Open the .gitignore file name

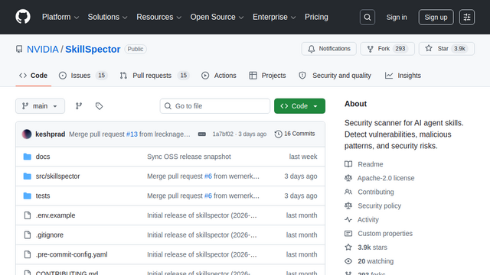(50, 235)
